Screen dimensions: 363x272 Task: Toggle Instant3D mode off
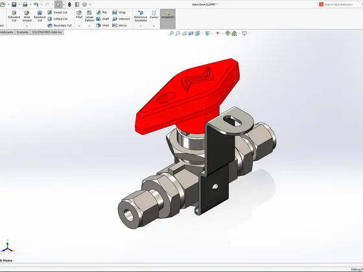tap(168, 19)
